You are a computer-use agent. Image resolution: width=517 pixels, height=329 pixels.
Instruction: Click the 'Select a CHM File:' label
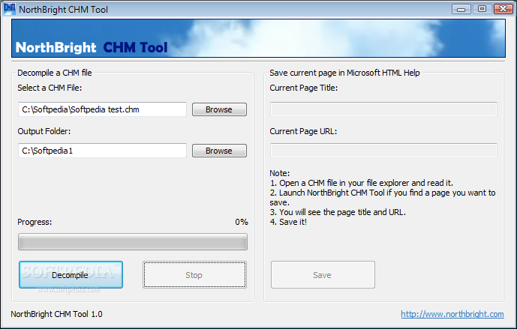[50, 88]
